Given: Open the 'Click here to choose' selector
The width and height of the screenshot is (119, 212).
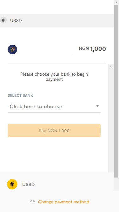Looking at the screenshot, I should point(54,107).
